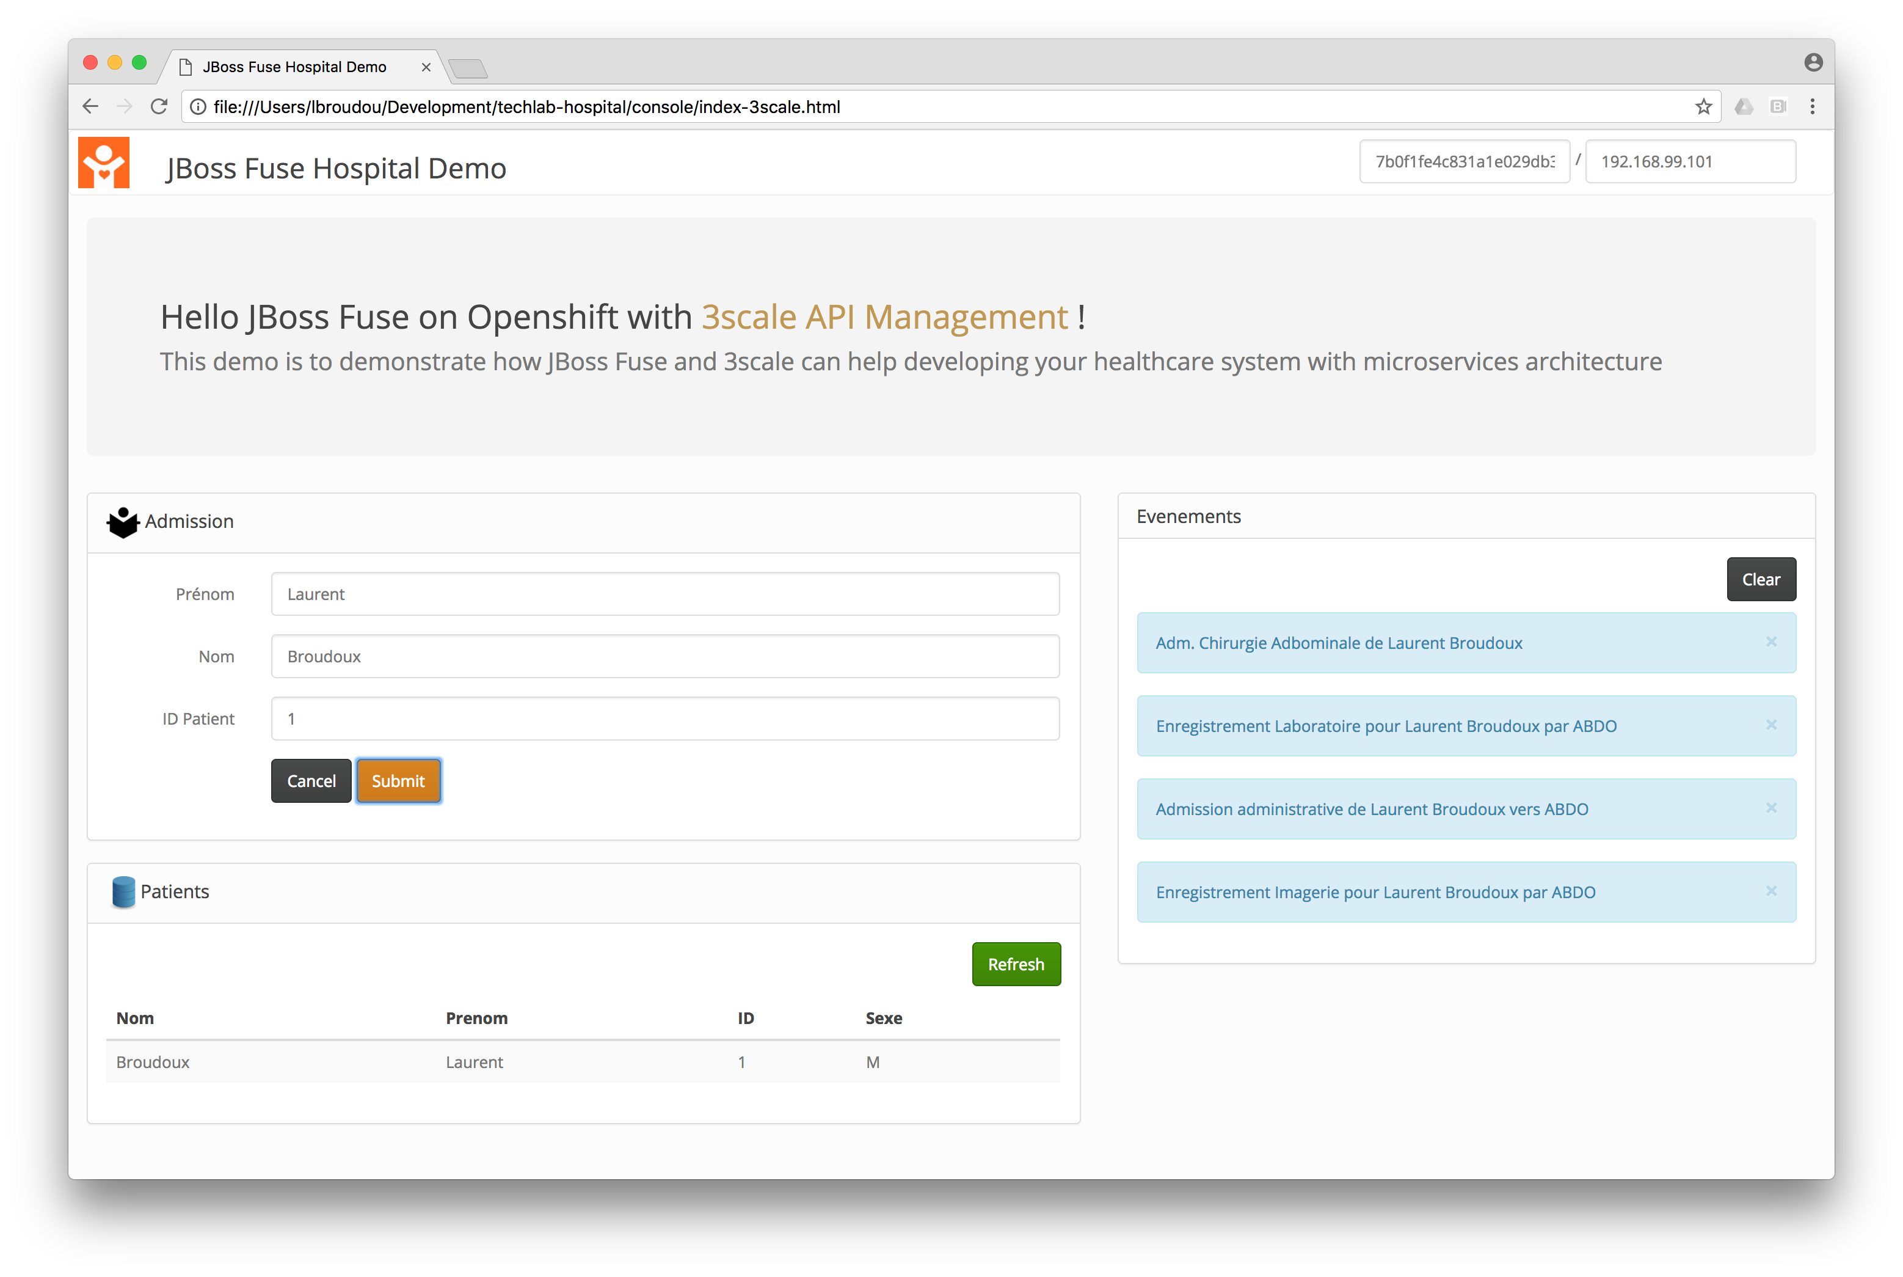The image size is (1903, 1277).
Task: Open a new browser tab
Action: pos(468,68)
